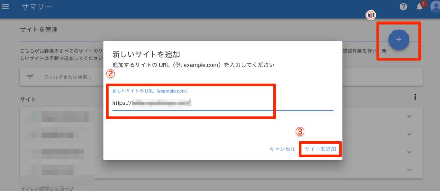This screenshot has height=191, width=440.
Task: Focus the 新しいサイトの URL input field
Action: pyautogui.click(x=222, y=103)
